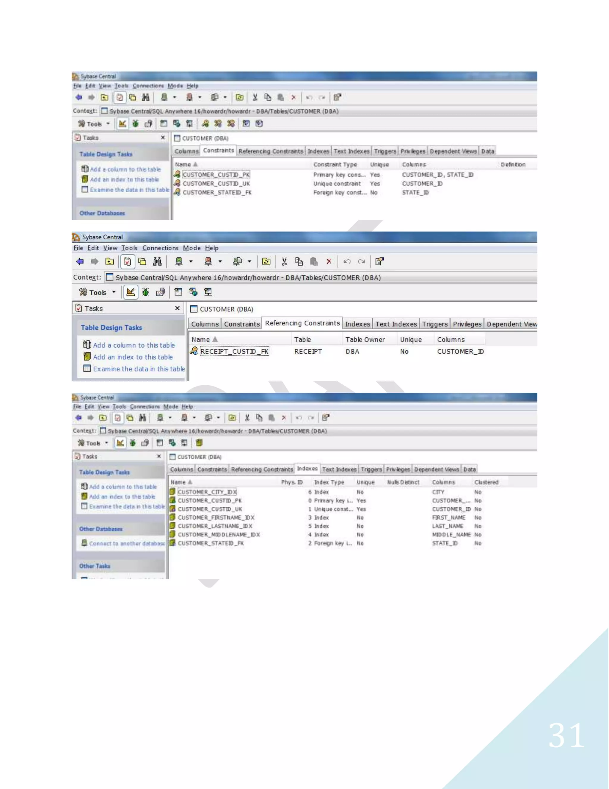609x789 pixels.
Task: Click 'Connect to another database' in bottom window
Action: (127, 544)
